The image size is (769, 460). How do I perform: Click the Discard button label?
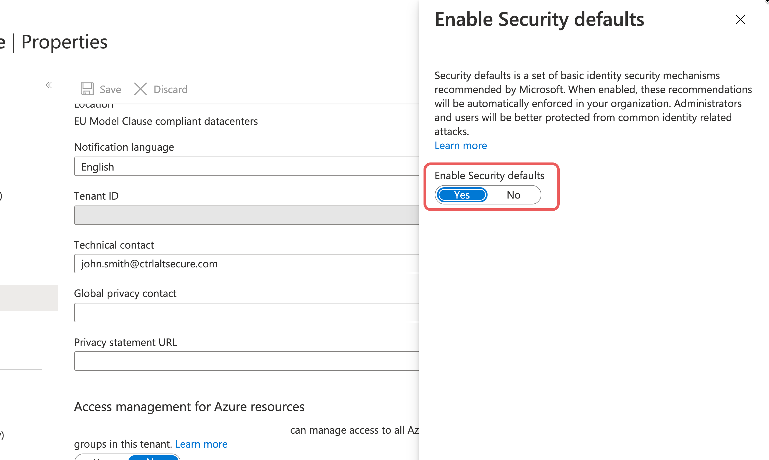171,89
